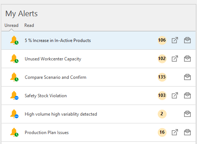Open external link for Production Plan Issues

pos(175,132)
